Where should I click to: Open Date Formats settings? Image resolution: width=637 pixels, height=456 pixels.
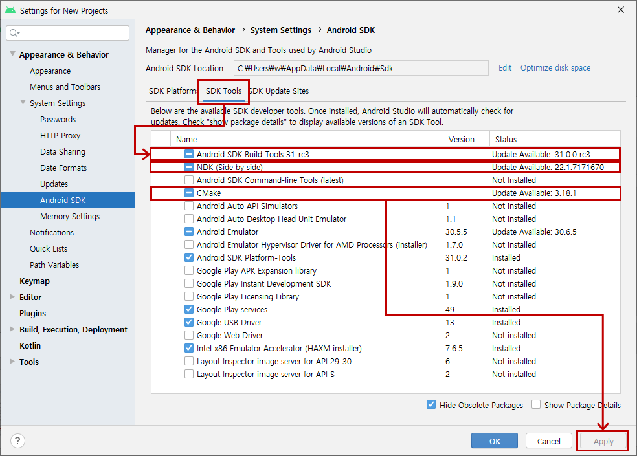tap(63, 168)
